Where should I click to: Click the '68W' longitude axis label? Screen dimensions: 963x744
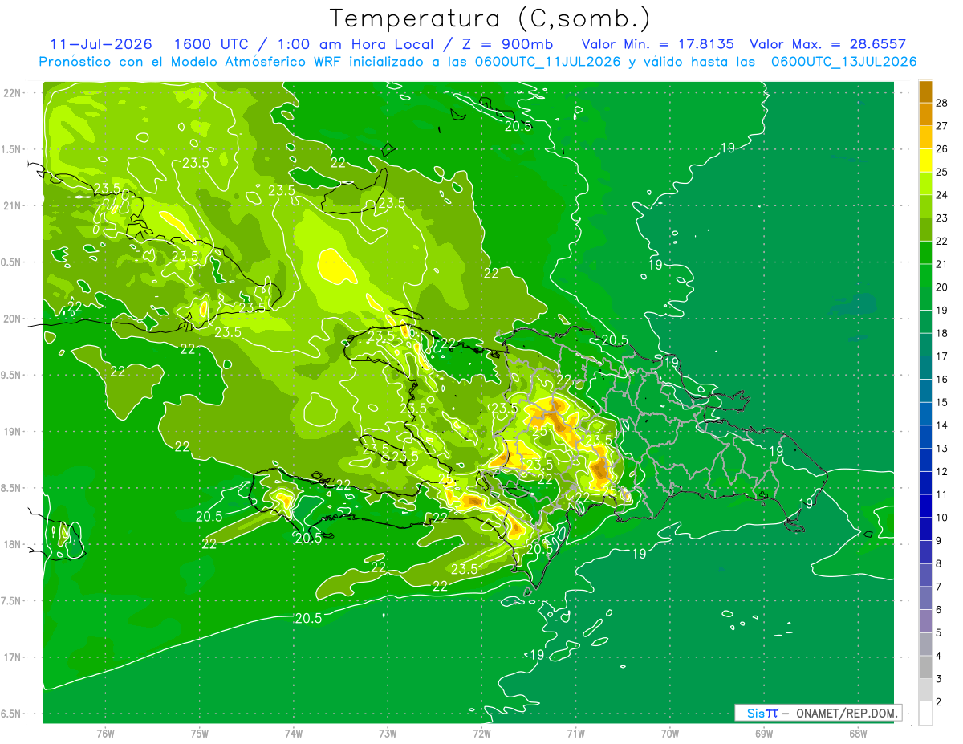point(858,733)
